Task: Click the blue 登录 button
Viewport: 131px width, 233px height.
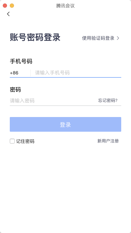Action: click(66, 124)
